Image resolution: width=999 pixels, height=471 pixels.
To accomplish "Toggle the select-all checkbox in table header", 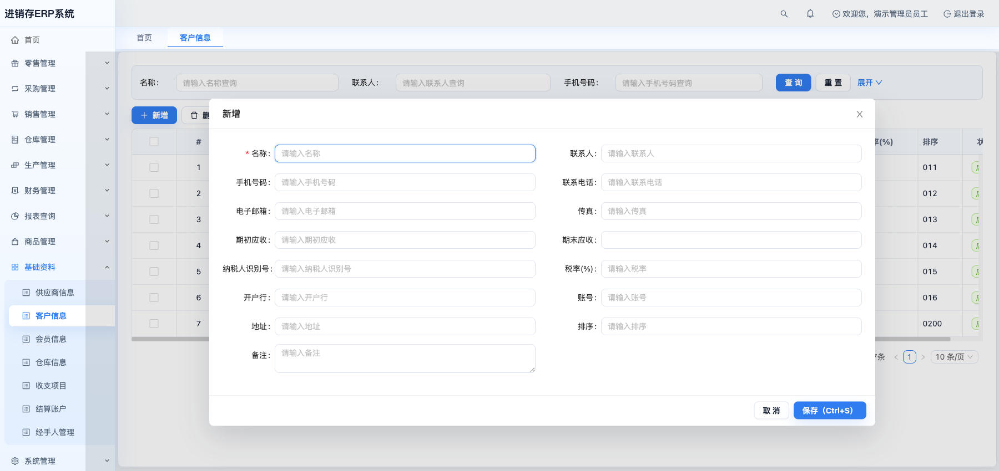I will pyautogui.click(x=154, y=142).
